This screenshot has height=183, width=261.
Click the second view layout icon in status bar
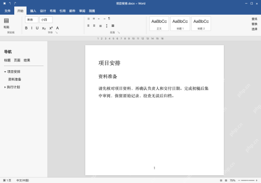point(226,180)
